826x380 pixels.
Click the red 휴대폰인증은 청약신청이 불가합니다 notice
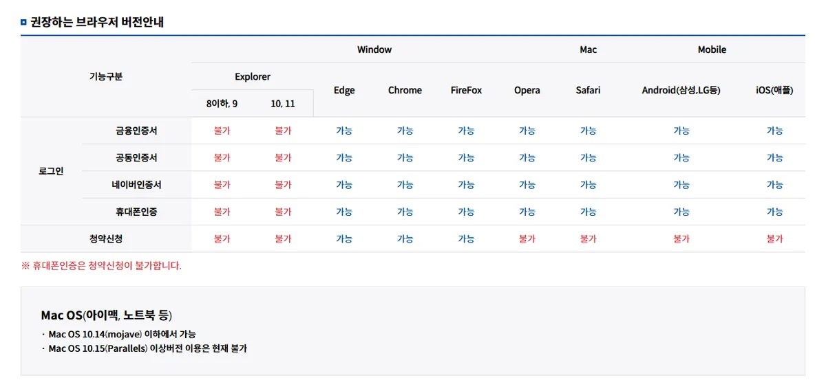[x=101, y=265]
